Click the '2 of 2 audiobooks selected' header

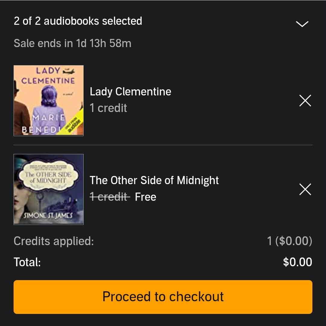click(x=78, y=21)
